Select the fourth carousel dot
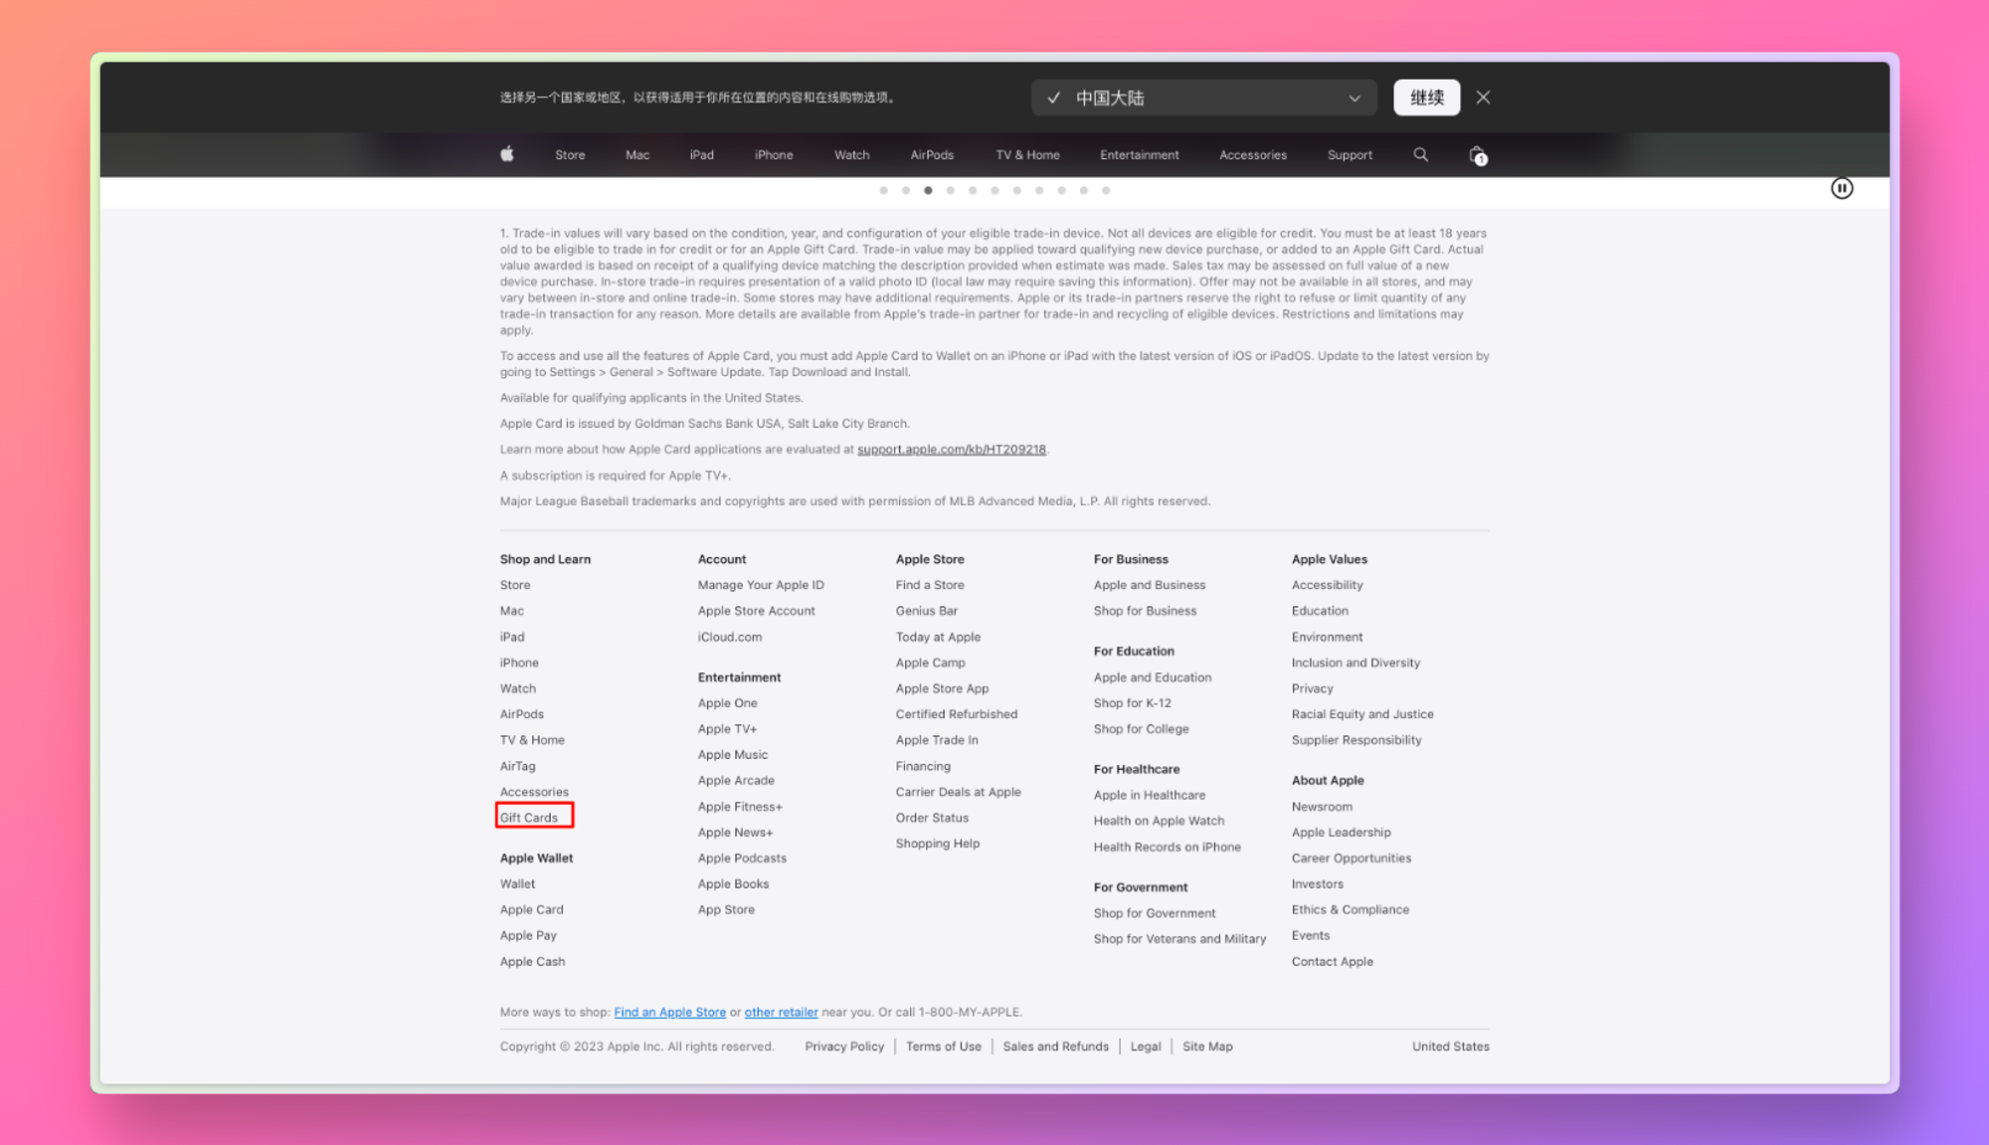The width and height of the screenshot is (1989, 1145). pos(951,190)
